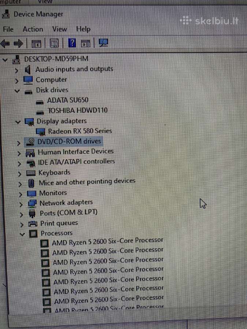This screenshot has height=329, width=247.
Task: Click the drive icon beside ADATA SU650
Action: point(40,102)
